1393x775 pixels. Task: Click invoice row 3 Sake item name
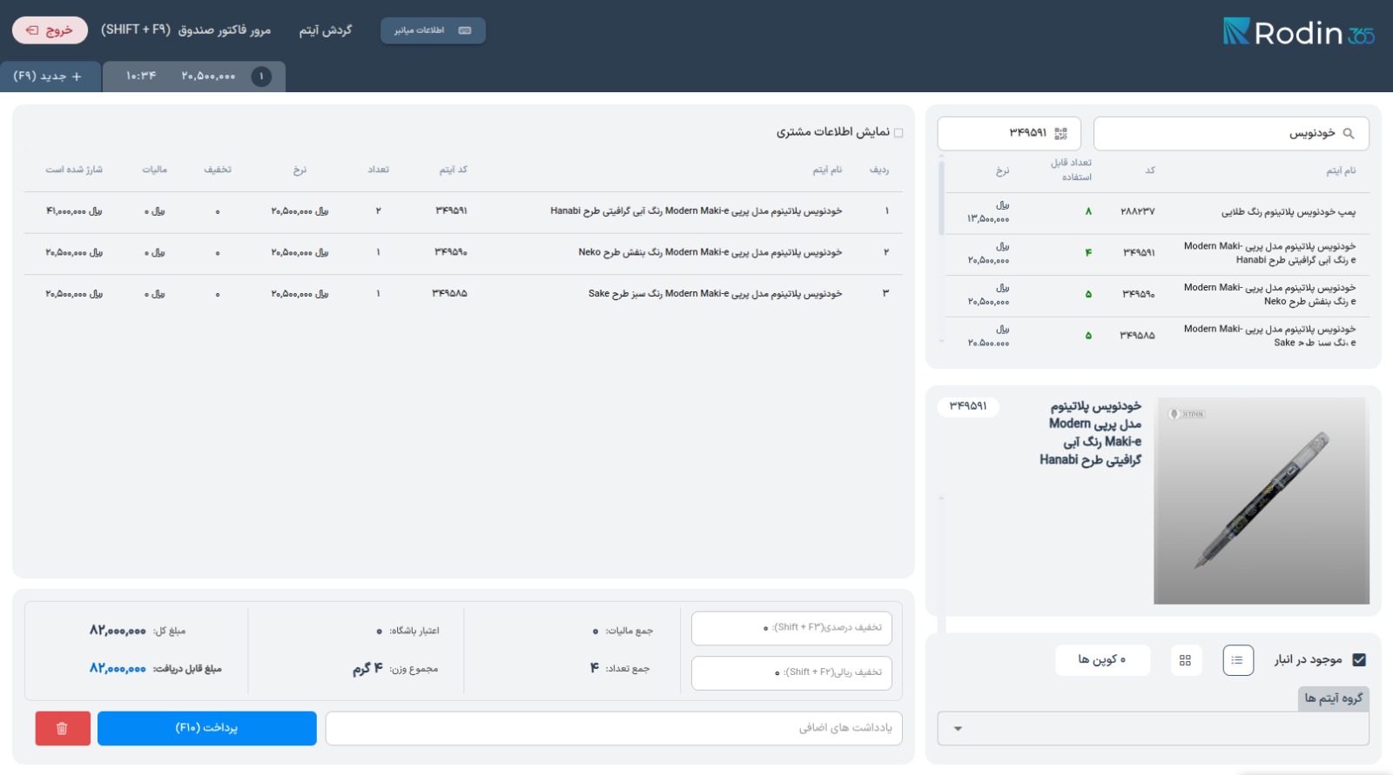click(716, 294)
